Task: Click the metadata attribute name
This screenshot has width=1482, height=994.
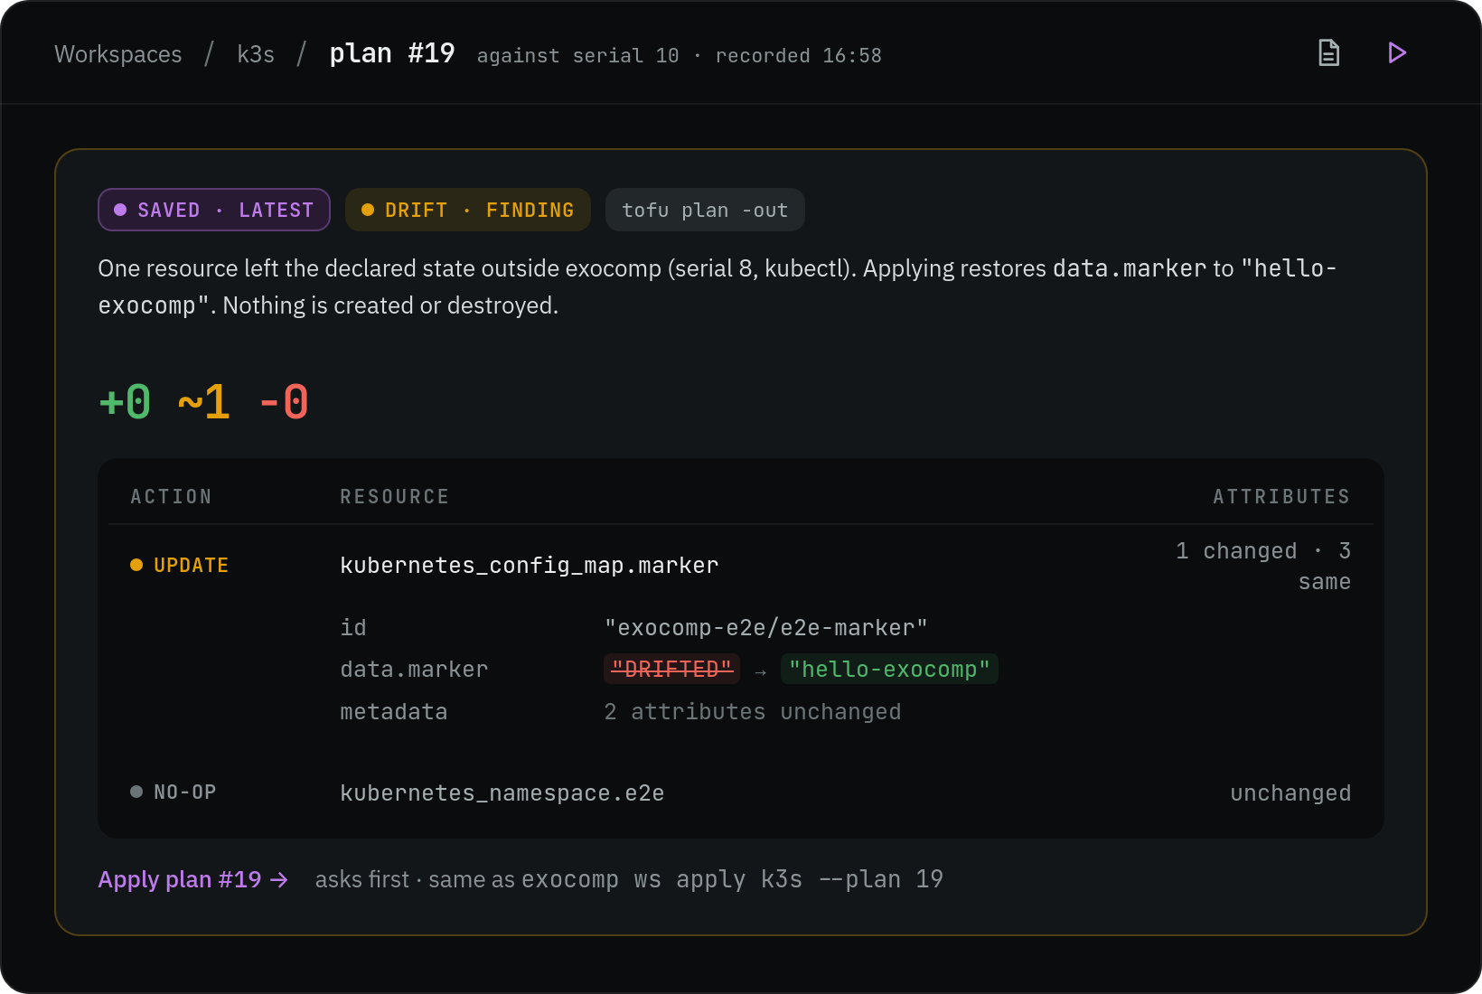Action: pyautogui.click(x=394, y=712)
